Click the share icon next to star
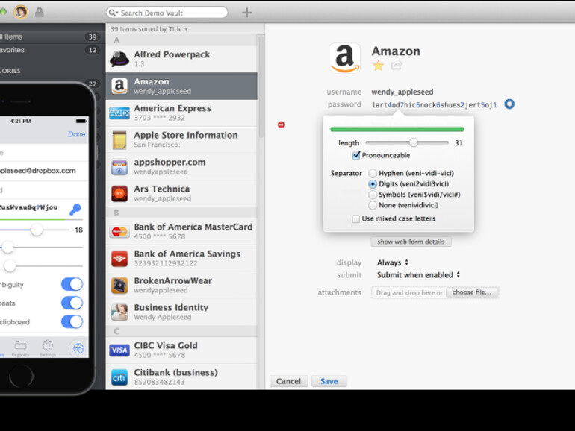 tap(397, 66)
